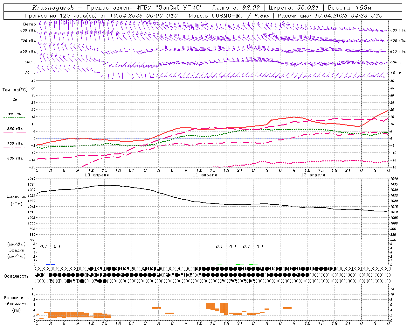Click the (гПа) unit under Давление
The width and height of the screenshot is (407, 326).
point(17,204)
